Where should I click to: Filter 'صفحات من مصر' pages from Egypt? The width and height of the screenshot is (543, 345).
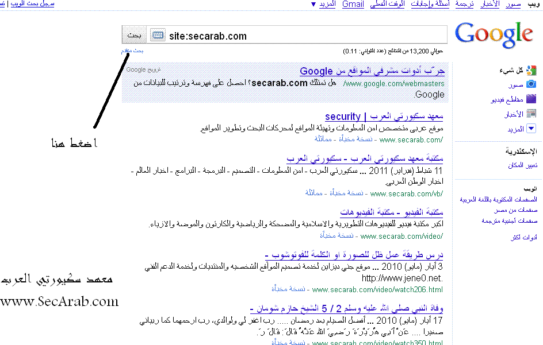[x=515, y=210]
